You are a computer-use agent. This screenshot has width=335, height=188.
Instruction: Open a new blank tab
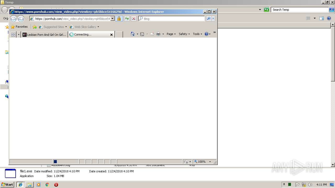click(x=119, y=34)
